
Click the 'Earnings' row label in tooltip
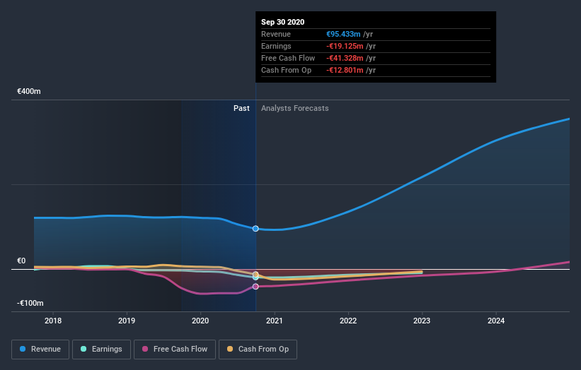point(276,46)
